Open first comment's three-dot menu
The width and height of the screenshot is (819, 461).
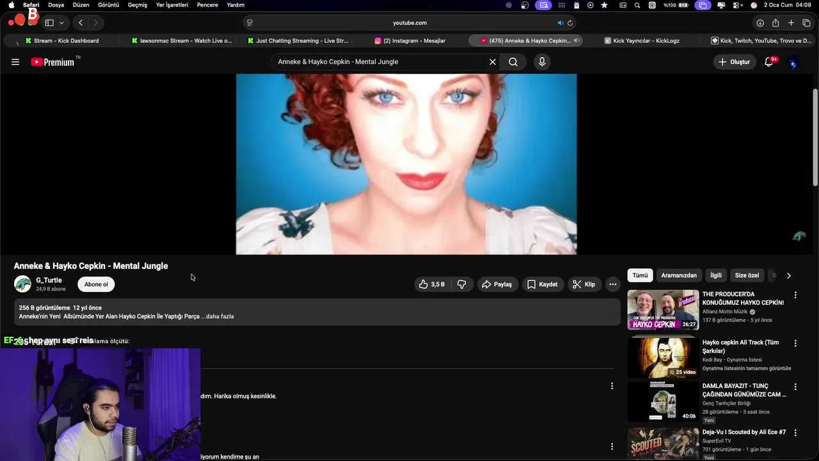coord(612,386)
